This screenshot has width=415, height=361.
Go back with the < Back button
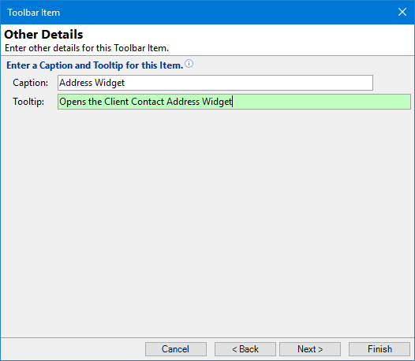[245, 349]
